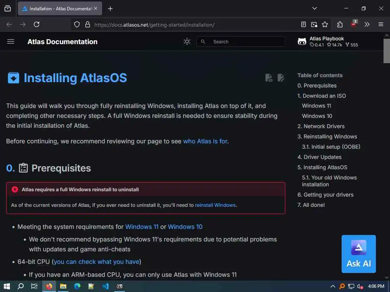Open a new browser tab

[x=110, y=9]
